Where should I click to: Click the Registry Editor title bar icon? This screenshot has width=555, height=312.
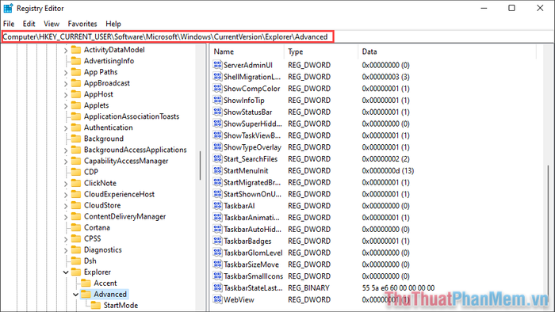point(8,8)
